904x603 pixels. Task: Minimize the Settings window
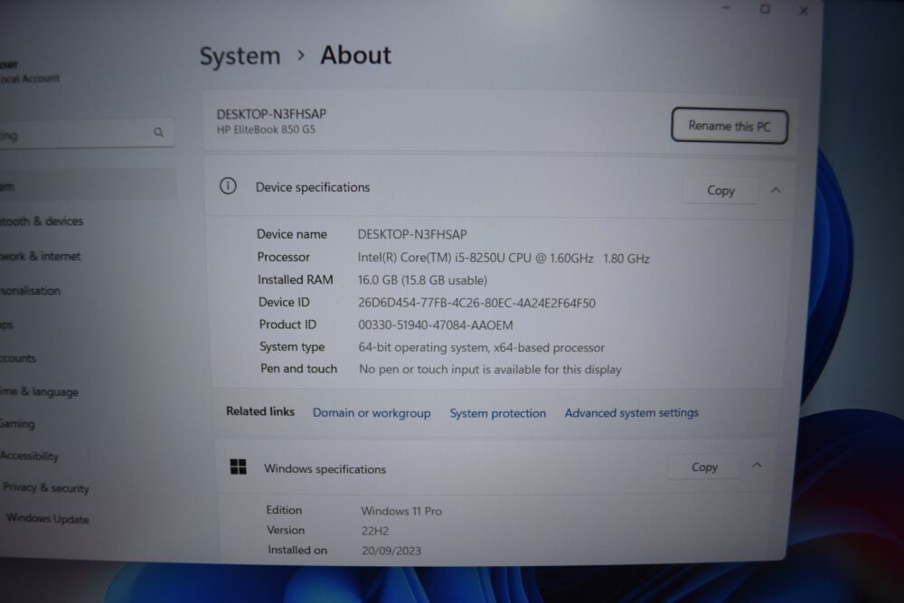(x=726, y=8)
